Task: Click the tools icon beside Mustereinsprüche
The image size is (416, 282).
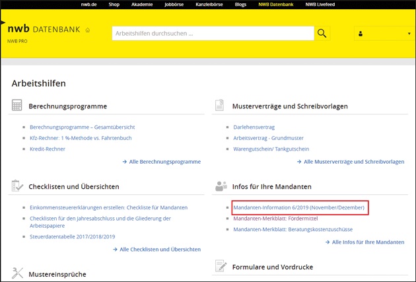Action: coord(17,273)
